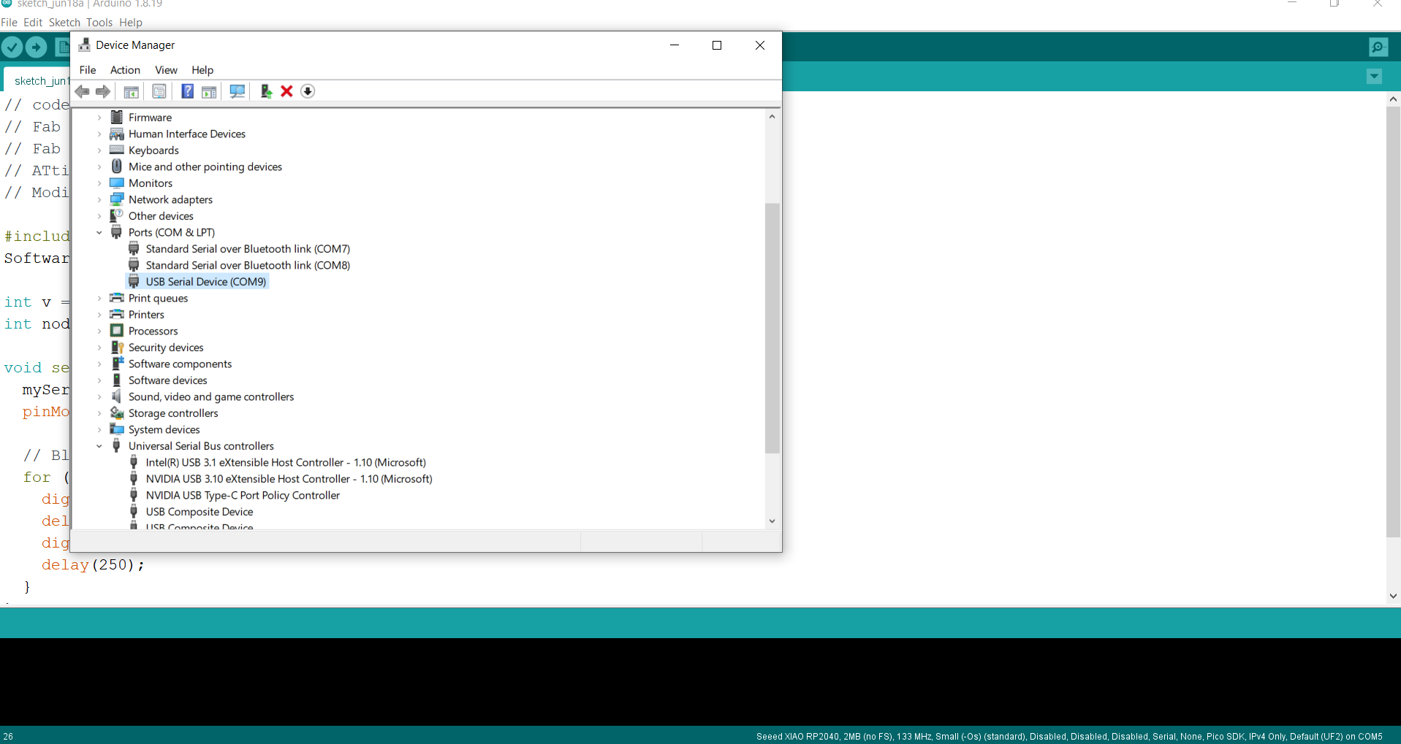
Task: Click the Arduino Verify checkmark button
Action: tap(12, 47)
